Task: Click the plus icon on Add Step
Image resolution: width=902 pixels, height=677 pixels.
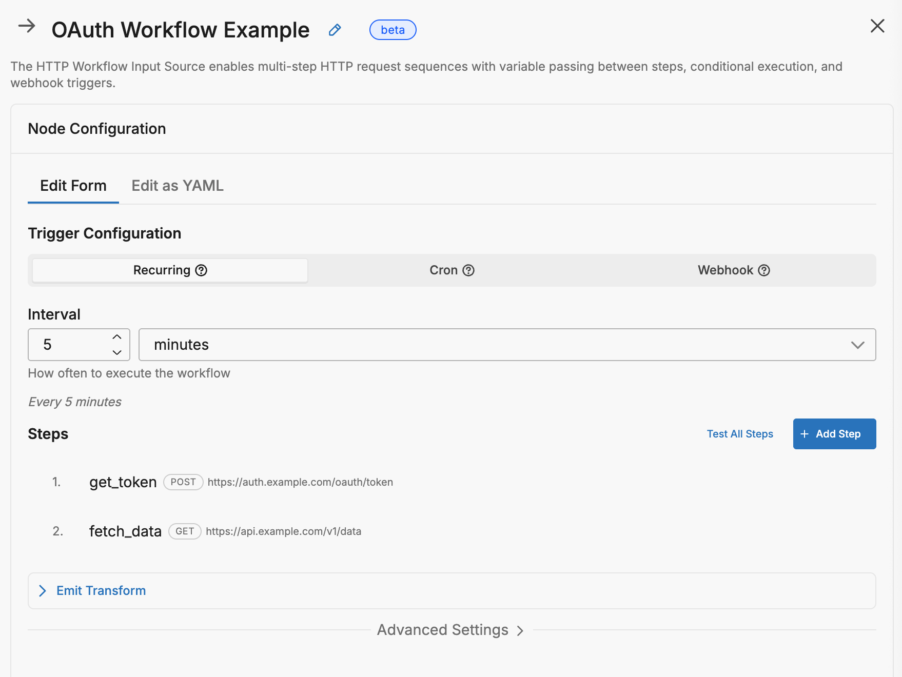Action: tap(804, 434)
